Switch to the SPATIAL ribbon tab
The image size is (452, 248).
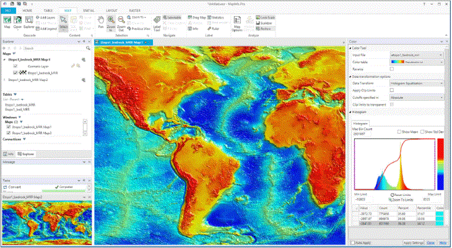point(89,11)
